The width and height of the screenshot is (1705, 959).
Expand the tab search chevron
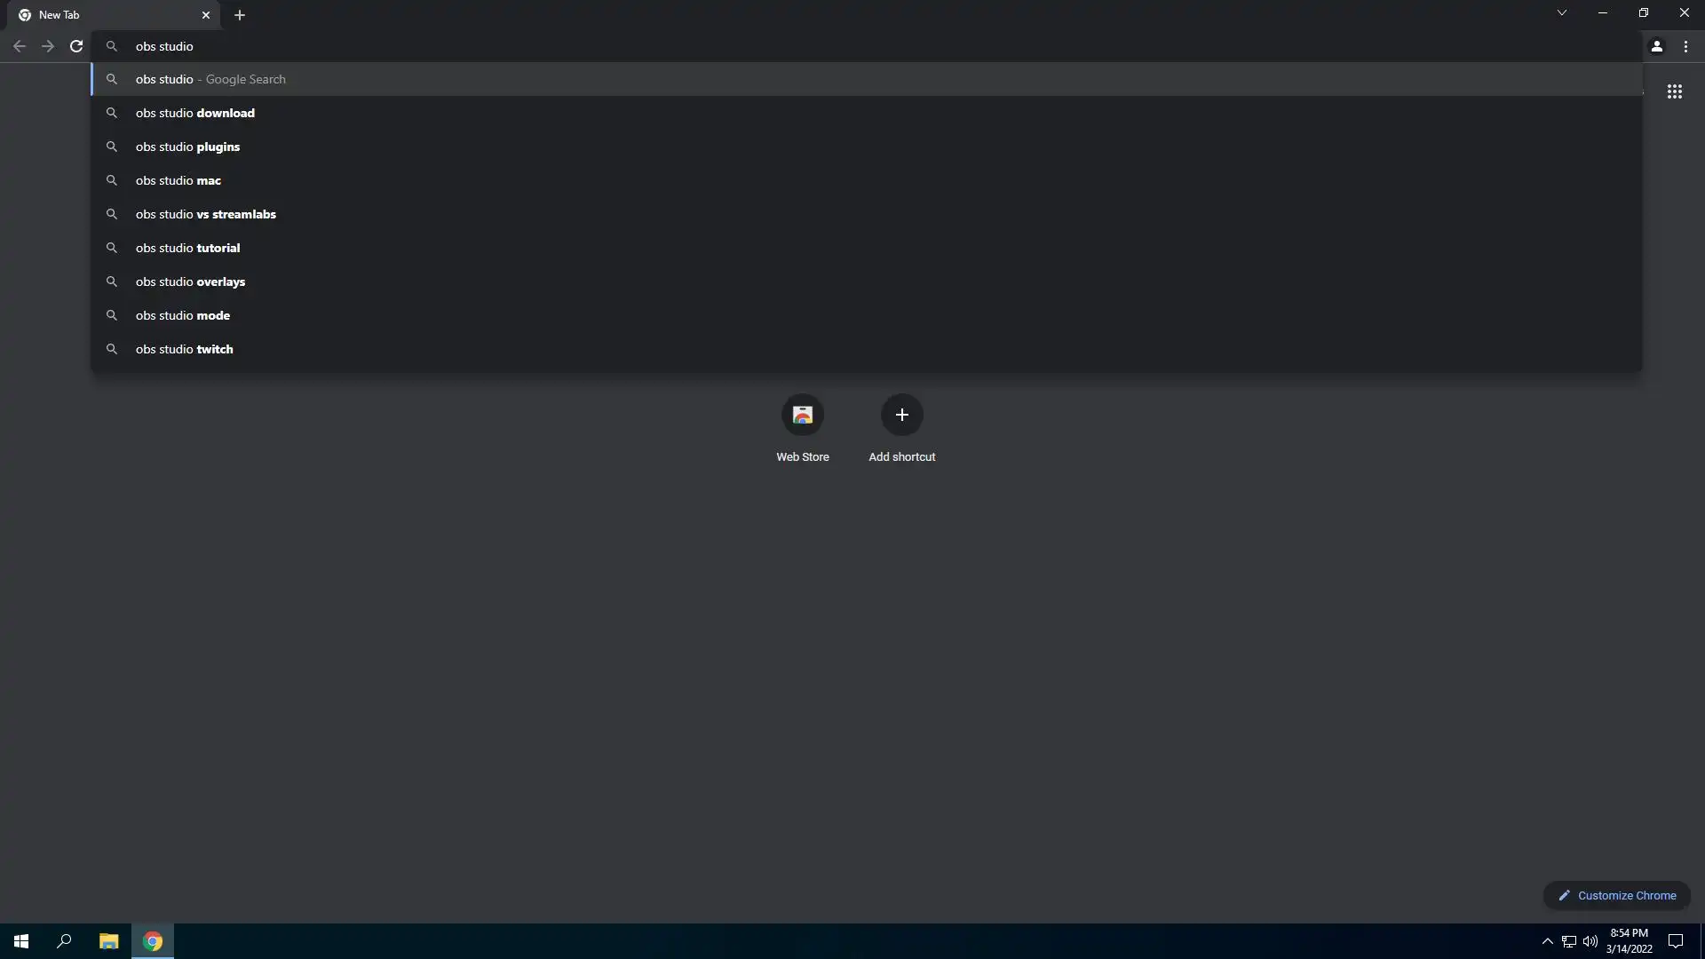point(1561,12)
